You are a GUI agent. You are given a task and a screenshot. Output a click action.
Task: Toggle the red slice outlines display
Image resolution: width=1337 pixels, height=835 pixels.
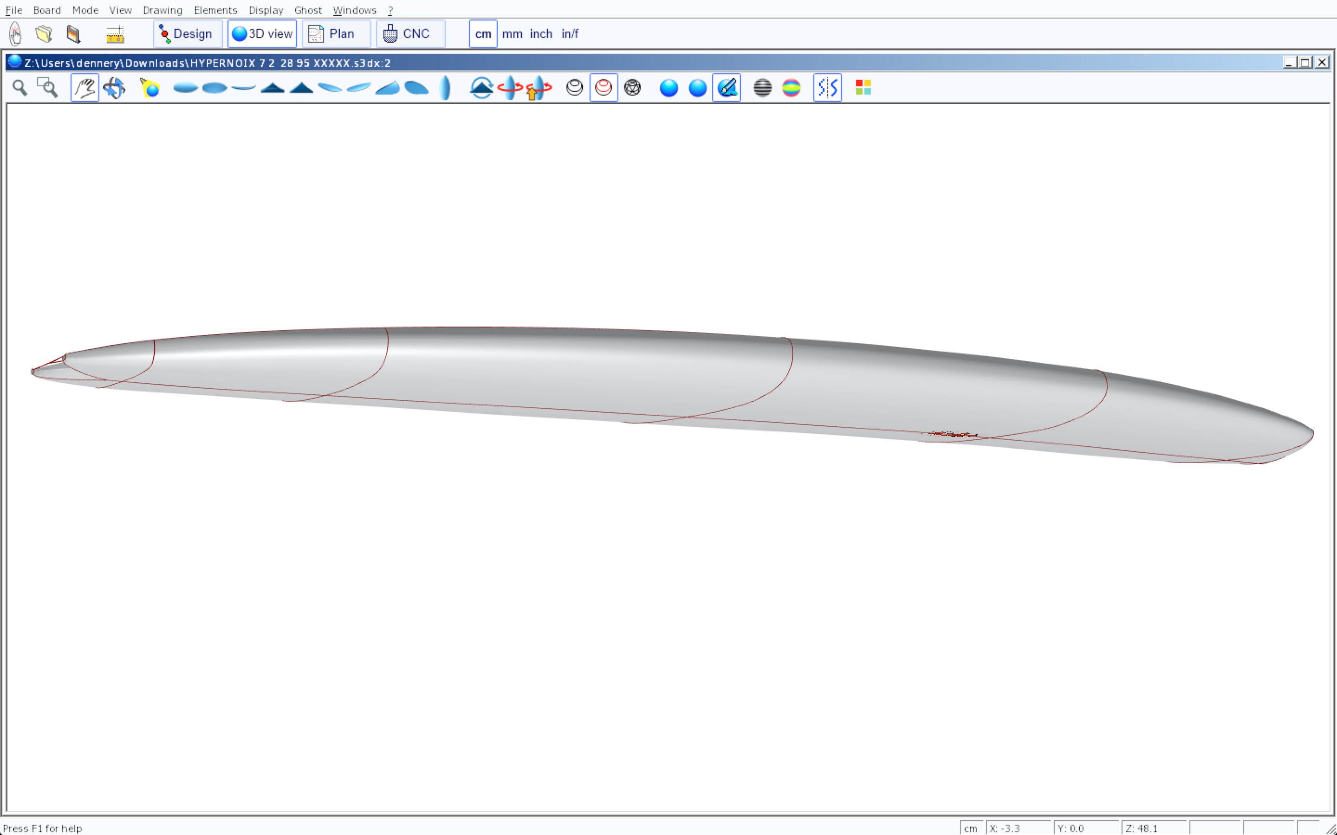[604, 88]
